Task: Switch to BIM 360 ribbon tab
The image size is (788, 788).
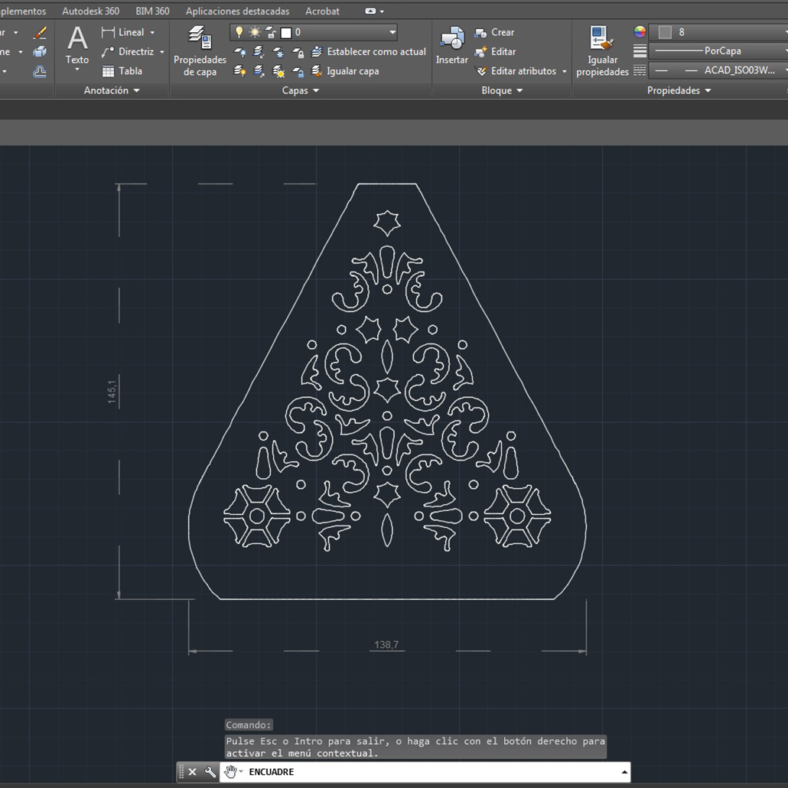Action: coord(152,11)
